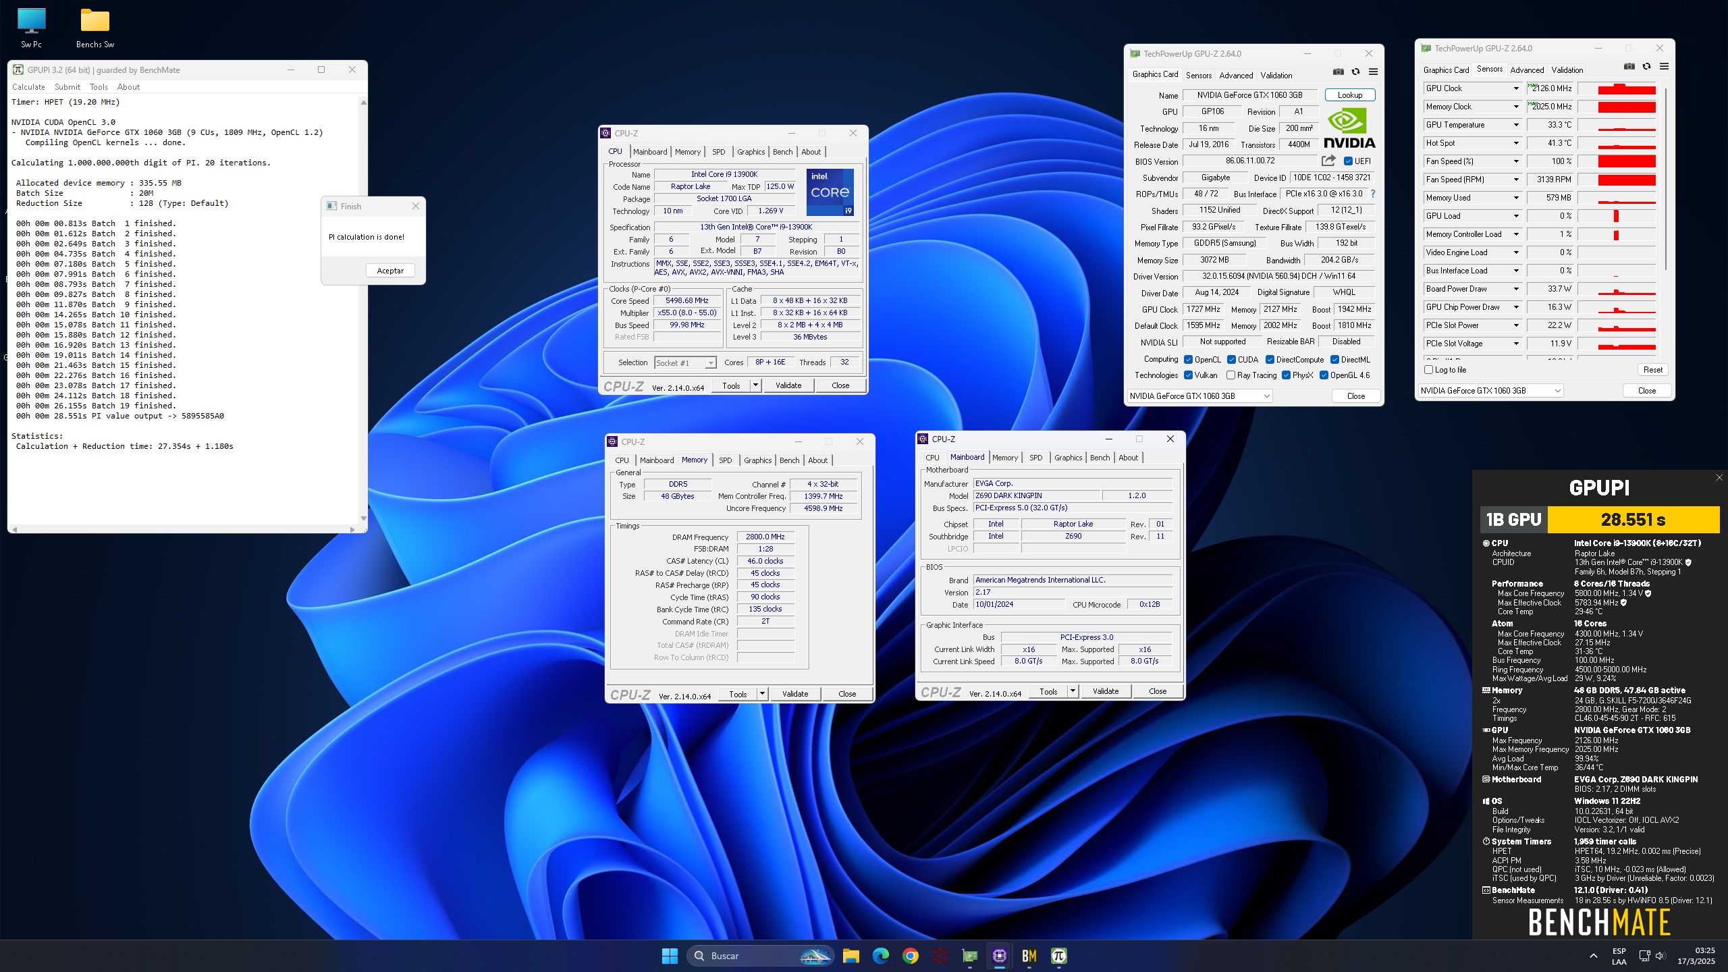Switch to SPD tab in CPU-Z Memory window
The width and height of the screenshot is (1728, 972).
pyautogui.click(x=725, y=460)
